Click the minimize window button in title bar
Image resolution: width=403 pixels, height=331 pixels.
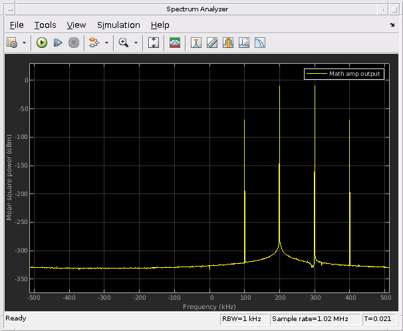[x=383, y=10]
